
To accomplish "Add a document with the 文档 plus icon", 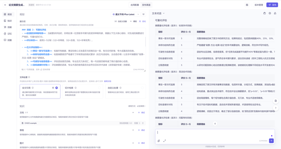I will coord(133,113).
